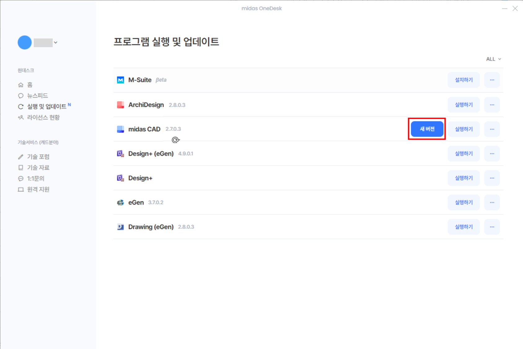Open the more options menu for Design+ (eGen)
This screenshot has height=349, width=523.
pos(492,154)
